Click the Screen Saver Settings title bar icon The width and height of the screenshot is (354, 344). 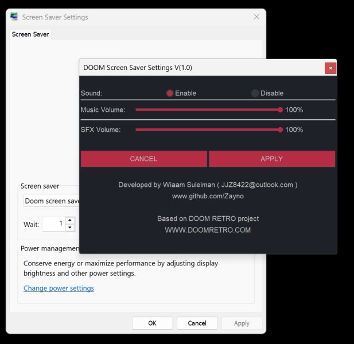15,17
